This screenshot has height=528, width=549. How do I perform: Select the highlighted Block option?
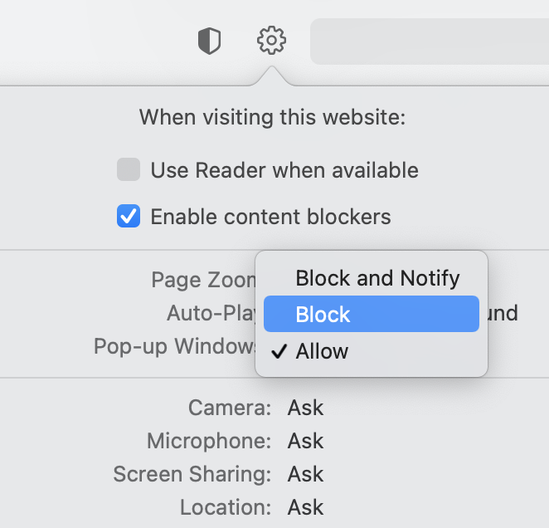pos(371,315)
